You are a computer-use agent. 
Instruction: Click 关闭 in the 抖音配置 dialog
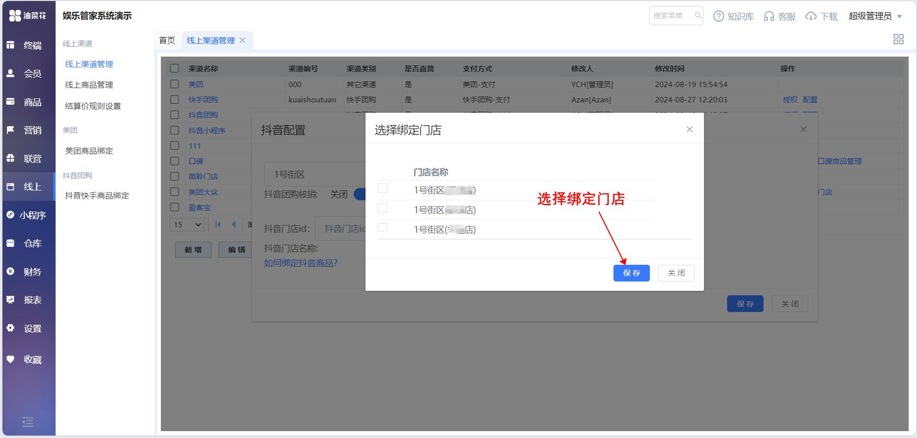[x=790, y=304]
